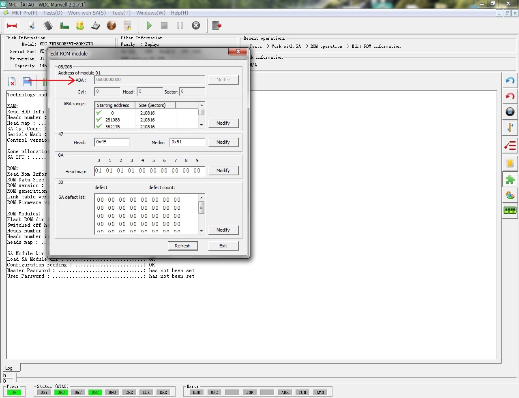This screenshot has width=519, height=398.
Task: Click Modify next to Head map
Action: coord(223,170)
